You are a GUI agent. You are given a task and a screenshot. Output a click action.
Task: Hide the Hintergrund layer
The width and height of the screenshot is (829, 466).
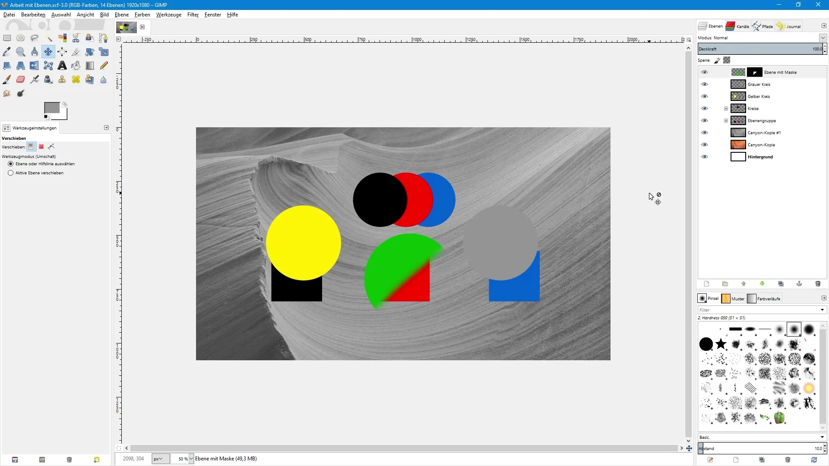click(x=705, y=157)
